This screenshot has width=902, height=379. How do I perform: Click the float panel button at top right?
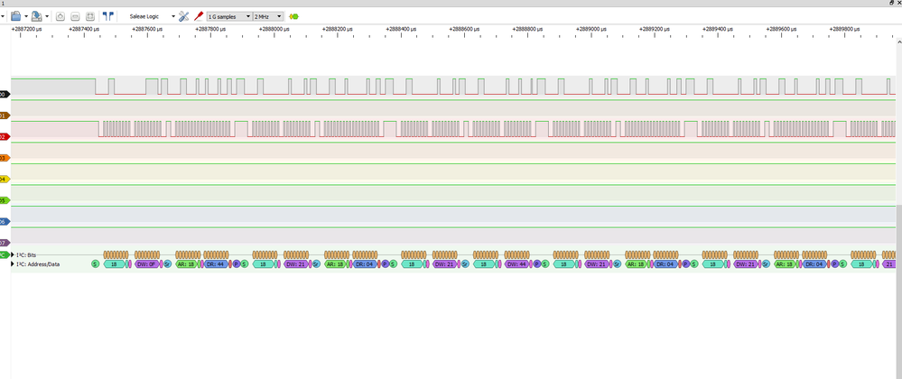(x=892, y=3)
